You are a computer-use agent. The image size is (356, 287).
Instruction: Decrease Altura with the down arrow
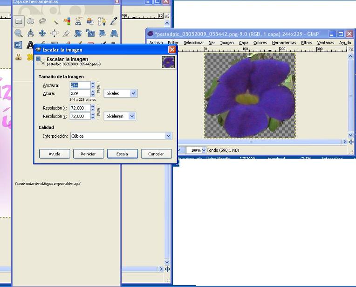click(x=93, y=95)
